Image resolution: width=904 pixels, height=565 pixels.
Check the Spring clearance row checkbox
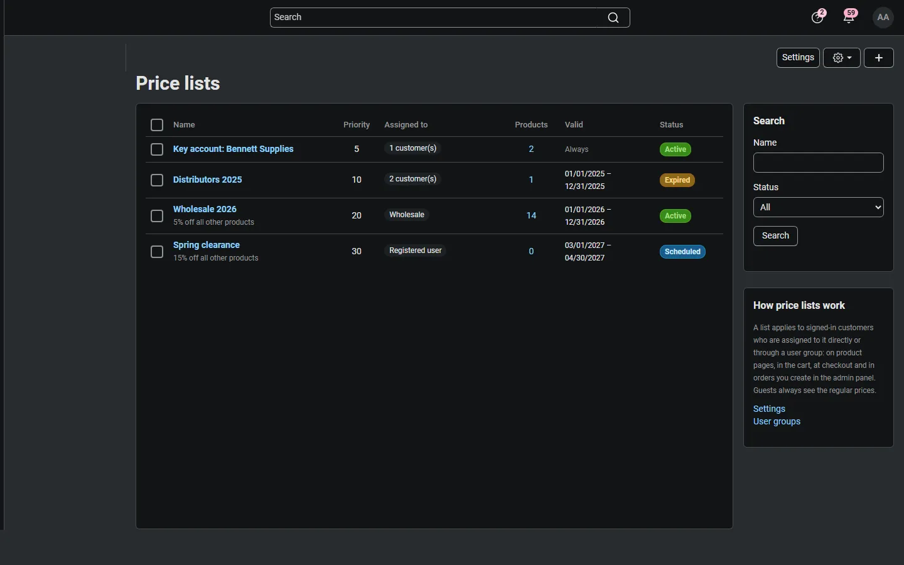pos(157,252)
